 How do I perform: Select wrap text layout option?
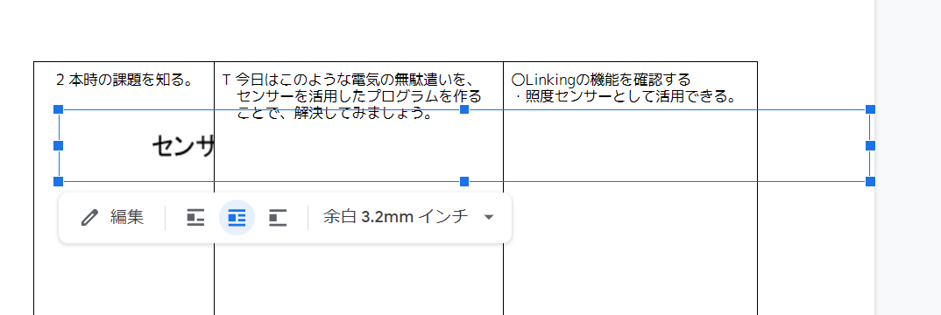tap(237, 217)
